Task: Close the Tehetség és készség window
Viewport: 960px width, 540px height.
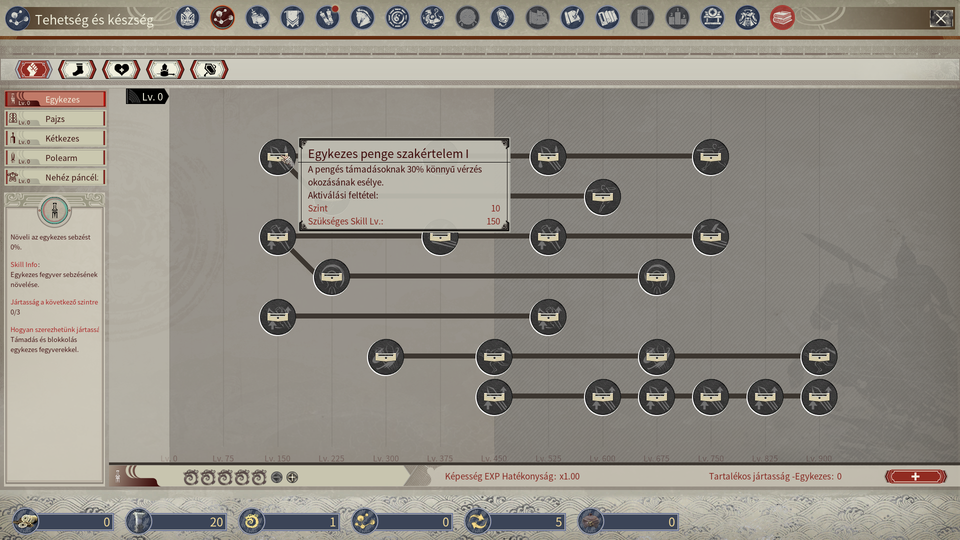Action: [x=940, y=19]
